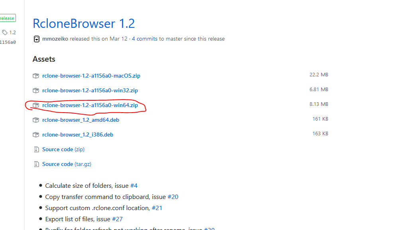Click the green release badge
This screenshot has height=230, width=408.
(x=8, y=18)
